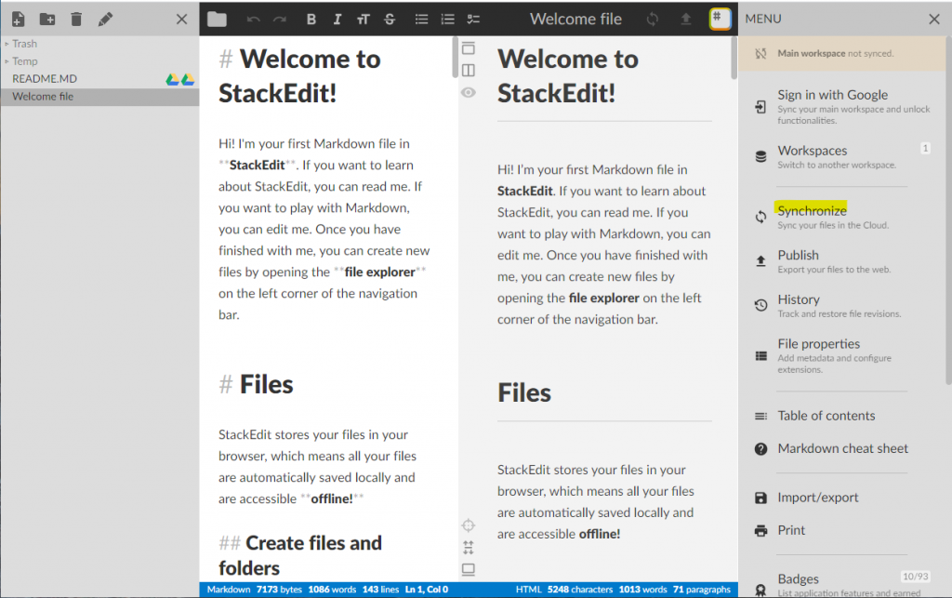The width and height of the screenshot is (952, 598).
Task: Click the 7173 bytes statistic
Action: point(279,590)
